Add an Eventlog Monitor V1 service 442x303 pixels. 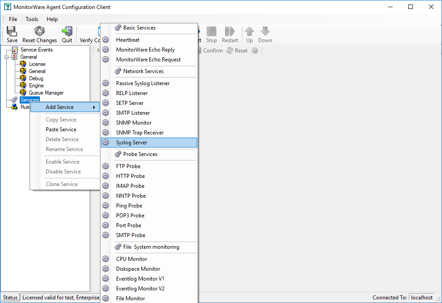click(x=149, y=278)
